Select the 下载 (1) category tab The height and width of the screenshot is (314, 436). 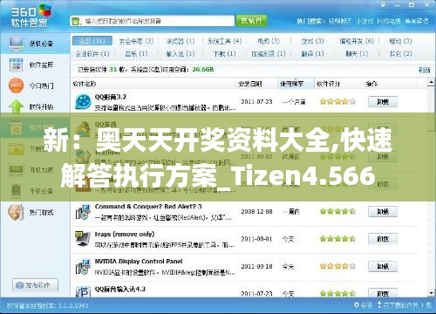point(224,54)
